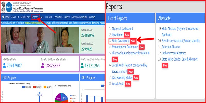Viewport: 206px width, 103px height.
Task: Select the With Bank A/C value 27489046
Action: pyautogui.click(x=88, y=35)
